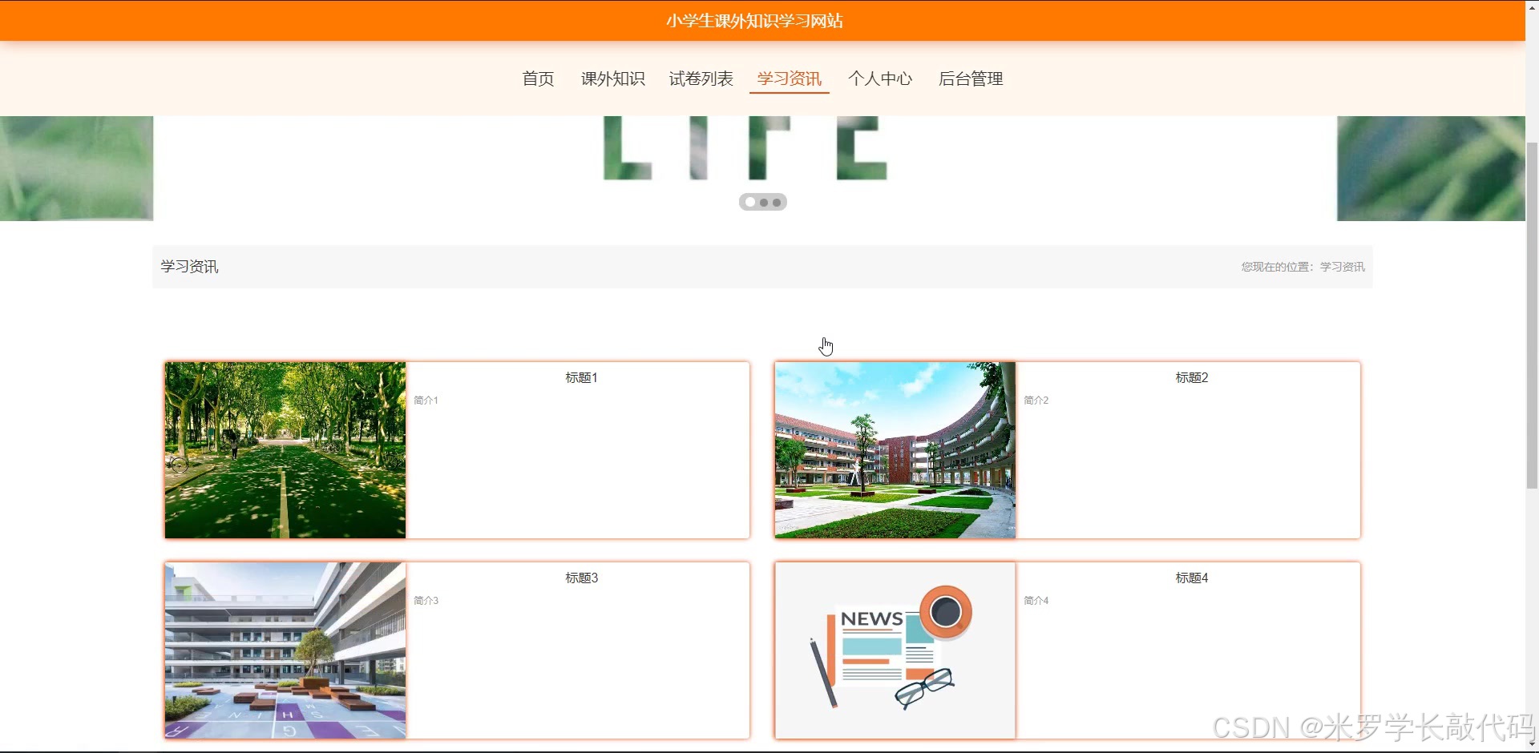Click the NEWS illustration image
This screenshot has height=753, width=1539.
894,650
